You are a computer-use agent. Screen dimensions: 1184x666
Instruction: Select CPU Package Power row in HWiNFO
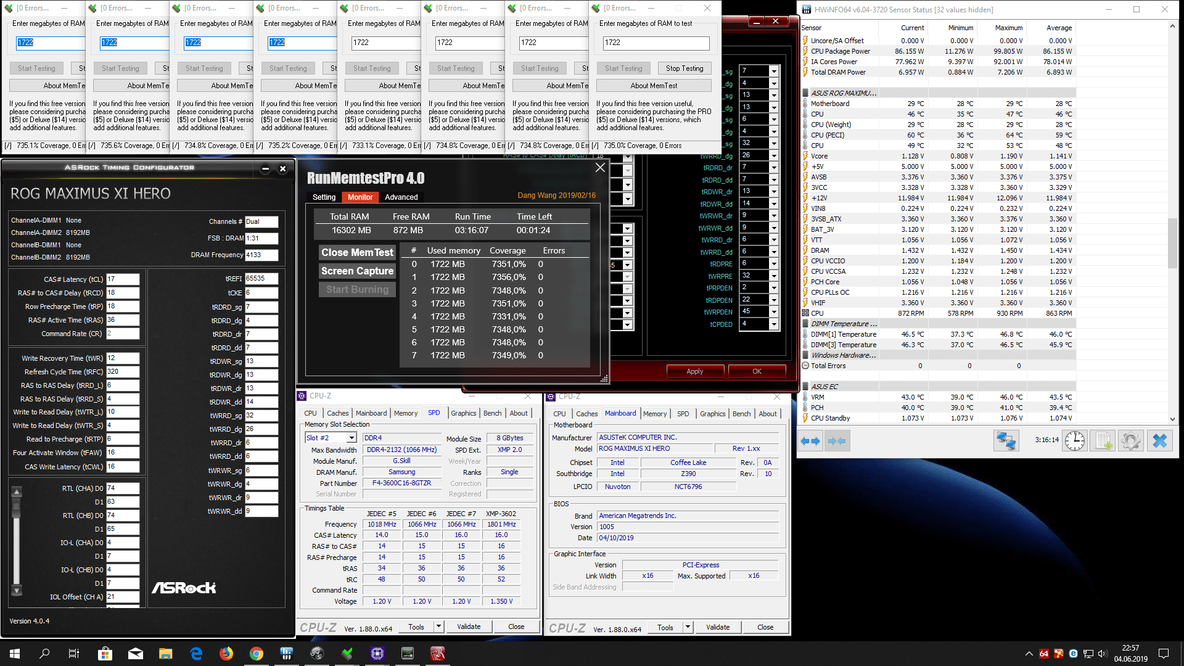click(937, 51)
